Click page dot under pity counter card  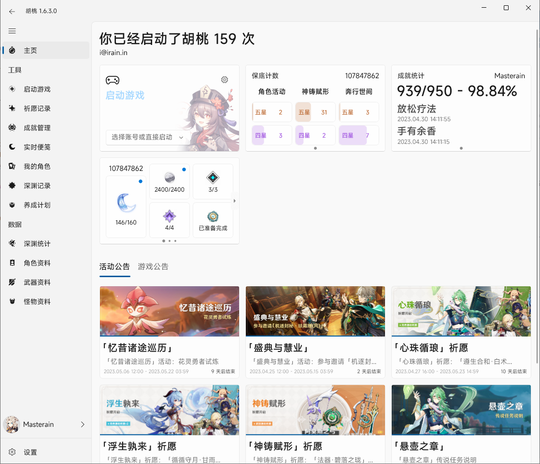(315, 148)
